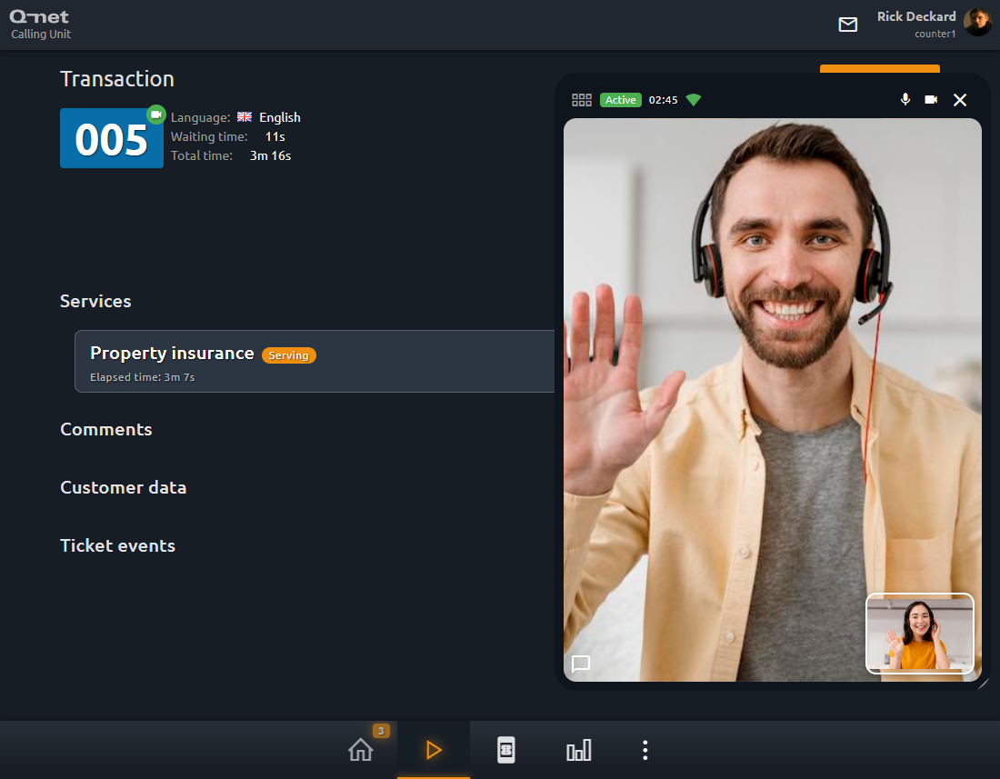
Task: Expand the Customer data section
Action: pyautogui.click(x=123, y=488)
